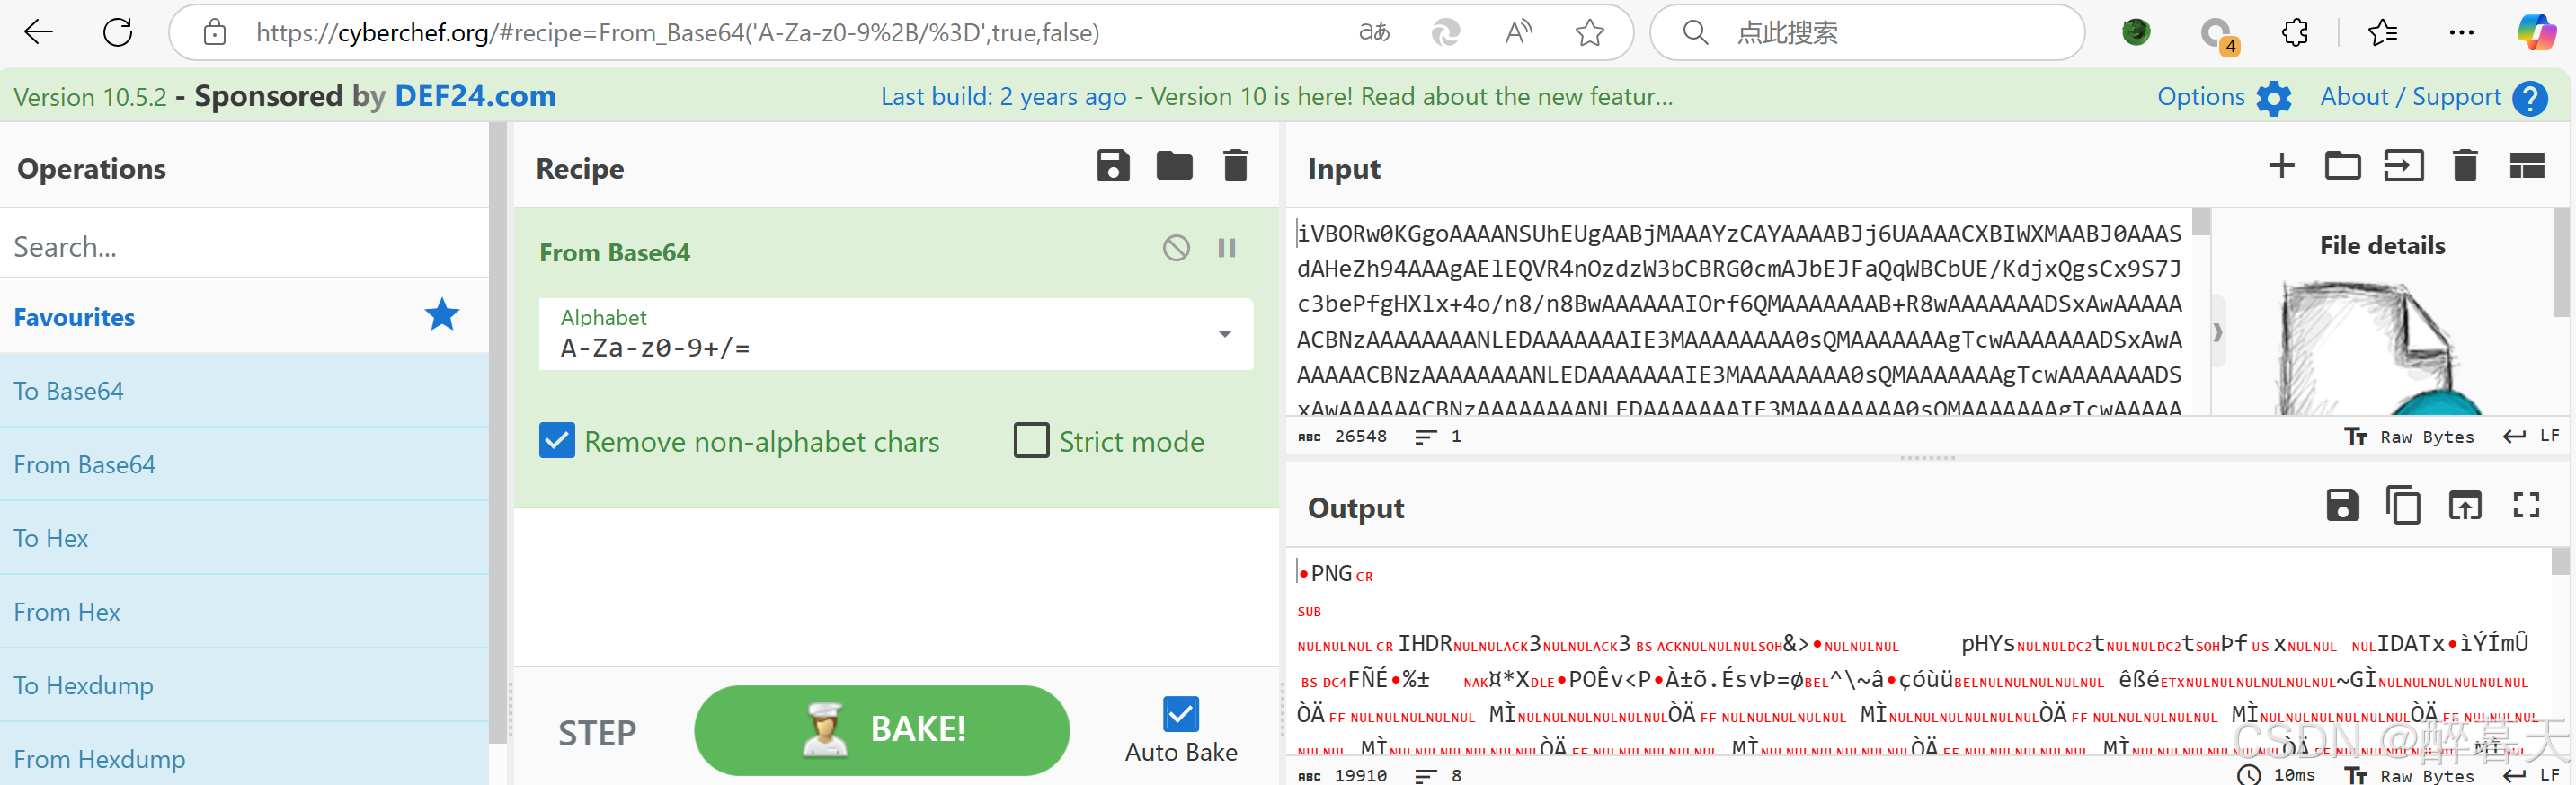The width and height of the screenshot is (2576, 785).
Task: Click the output length 19910 status
Action: 1342,775
